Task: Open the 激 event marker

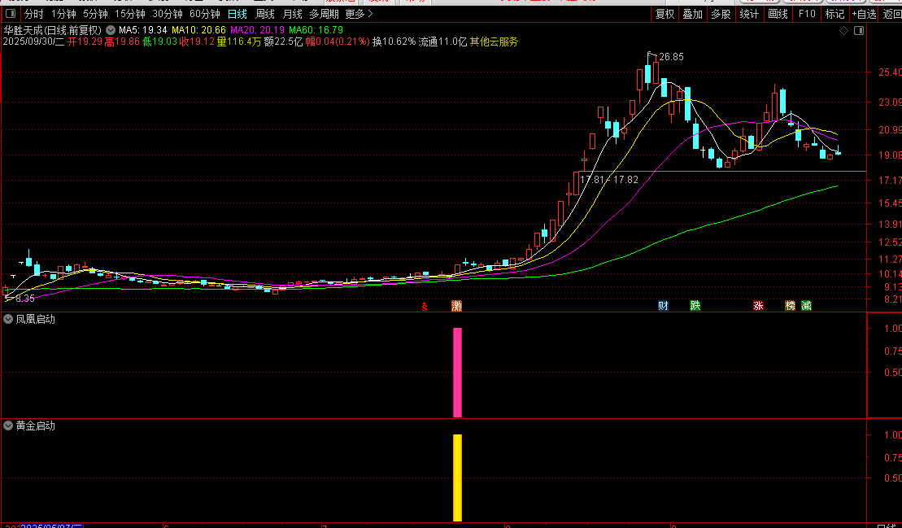Action: click(457, 306)
